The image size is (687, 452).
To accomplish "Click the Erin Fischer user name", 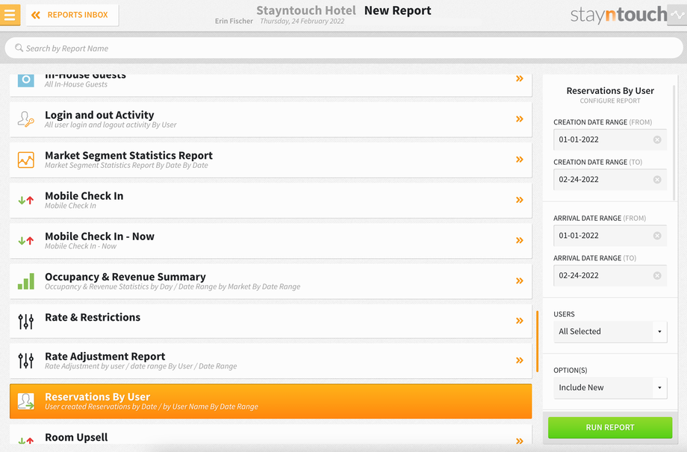I will 234,21.
